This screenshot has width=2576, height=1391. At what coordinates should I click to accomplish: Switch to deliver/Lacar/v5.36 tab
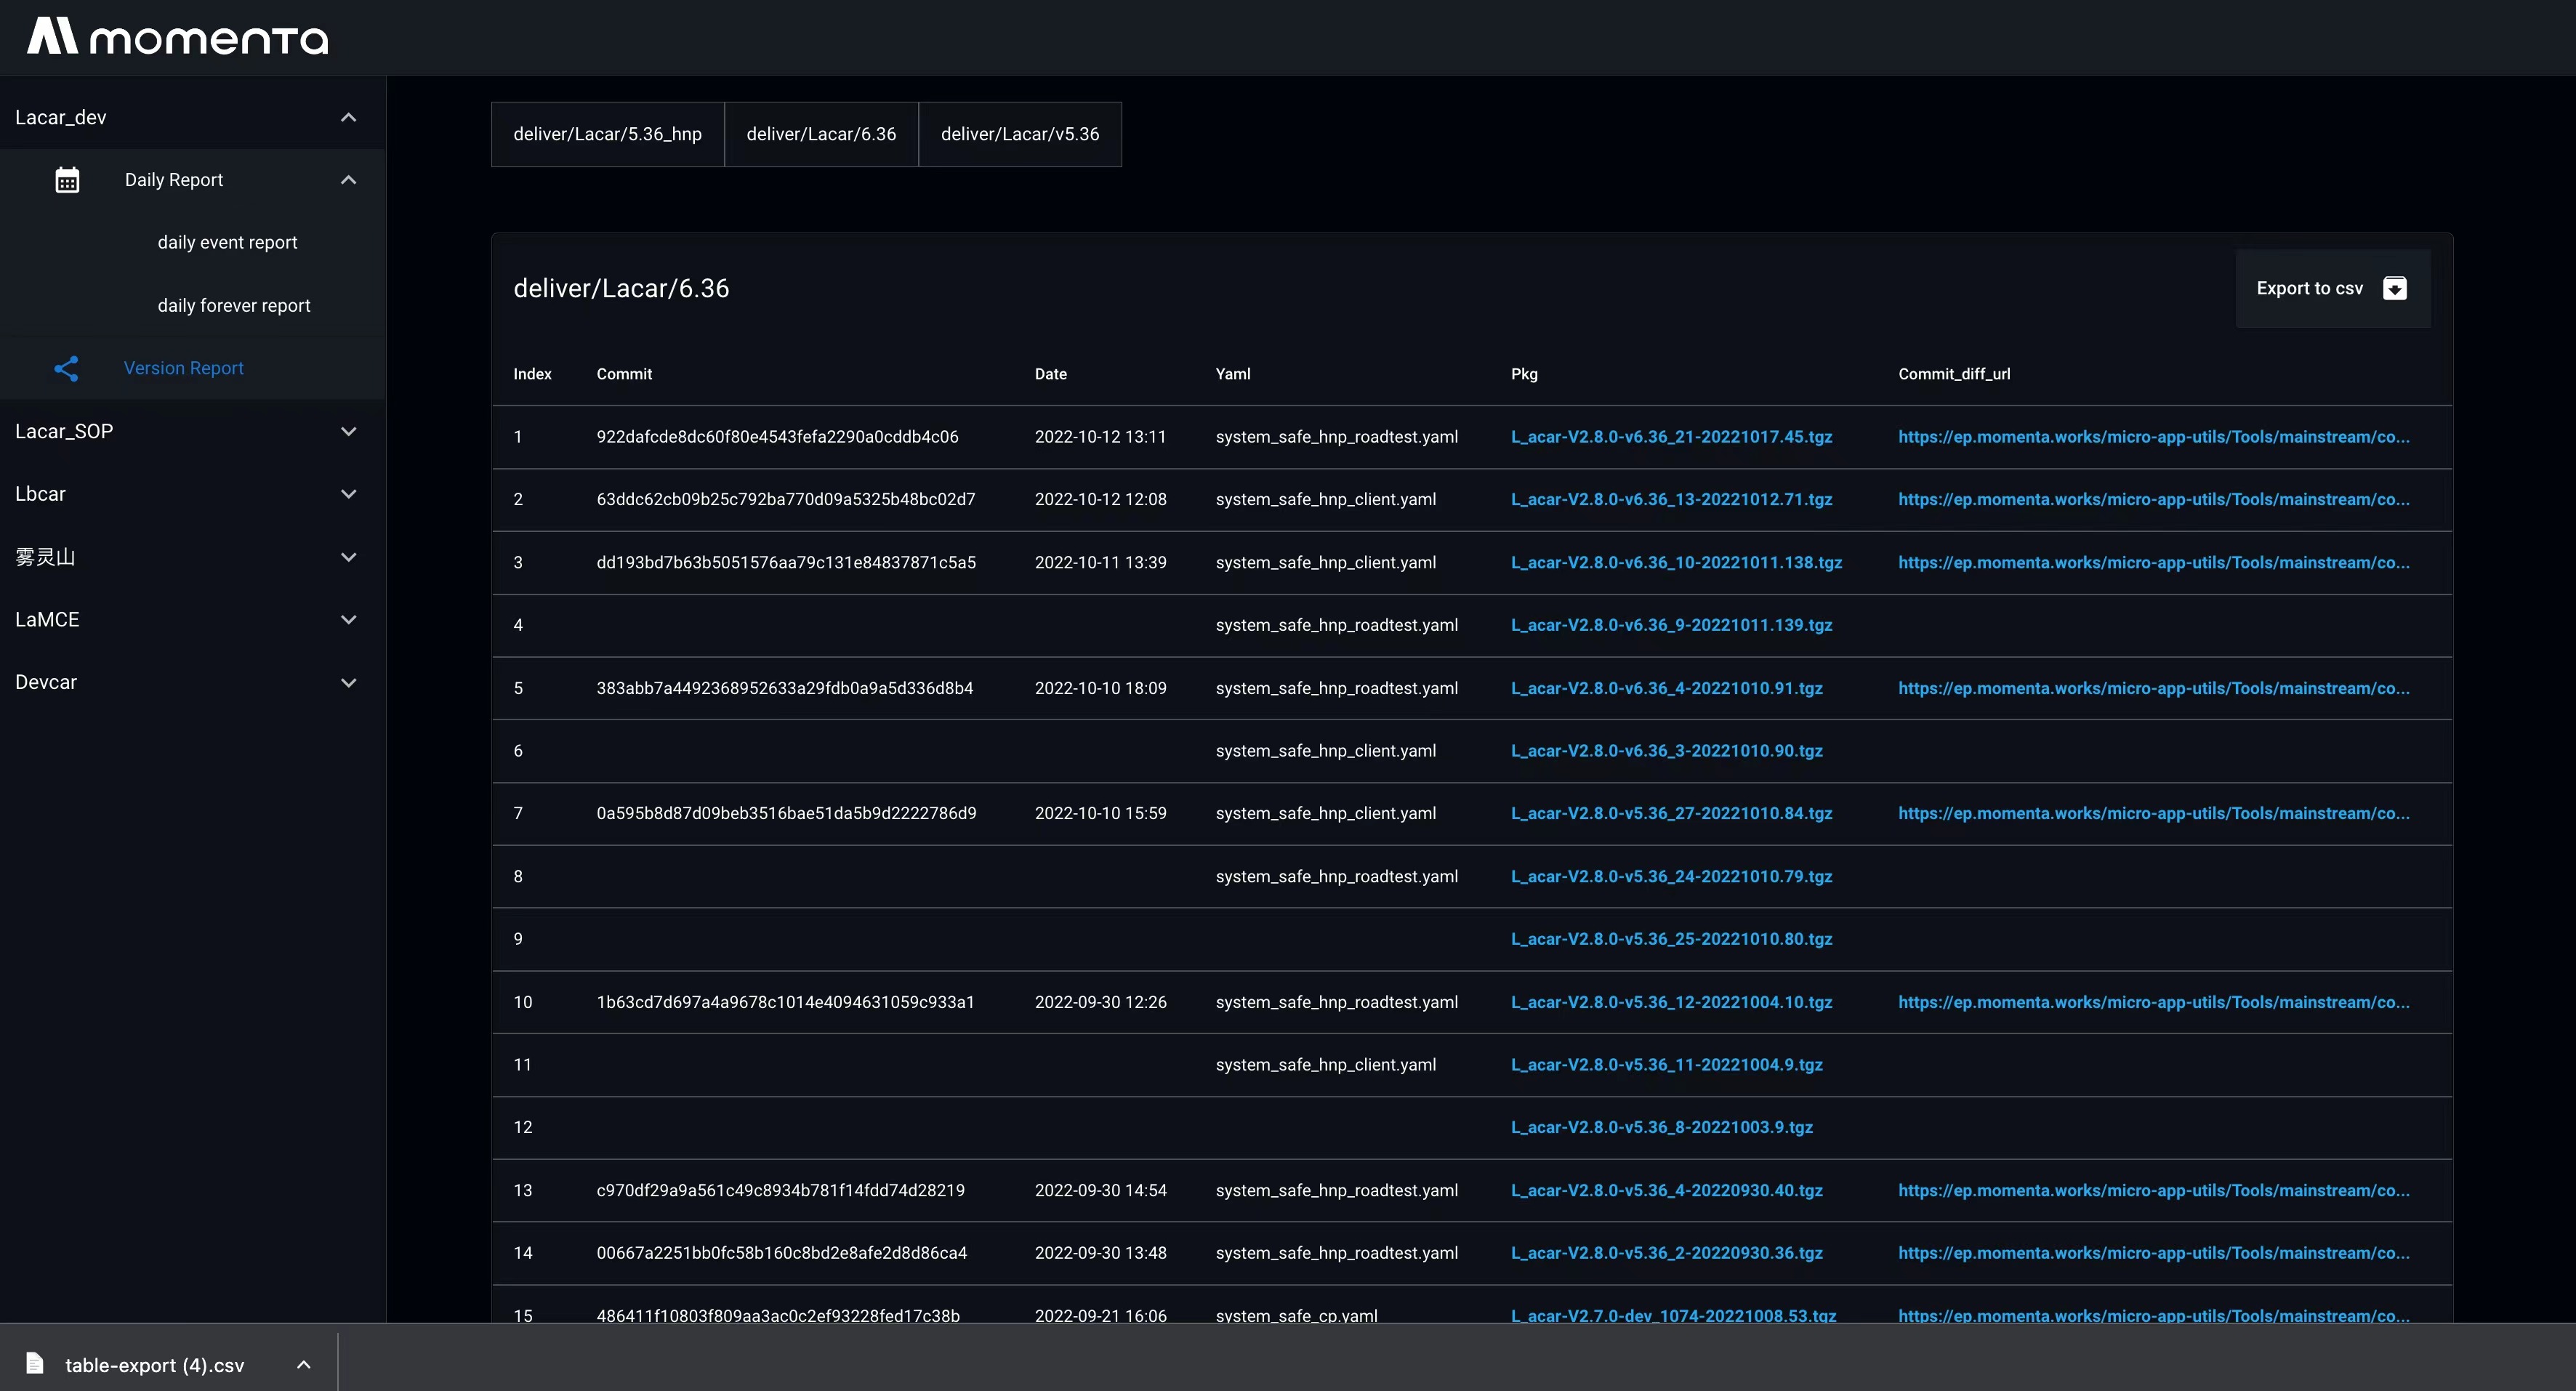[1020, 134]
